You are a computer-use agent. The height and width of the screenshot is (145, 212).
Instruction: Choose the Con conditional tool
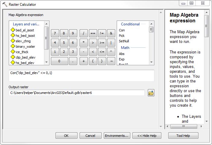122,30
